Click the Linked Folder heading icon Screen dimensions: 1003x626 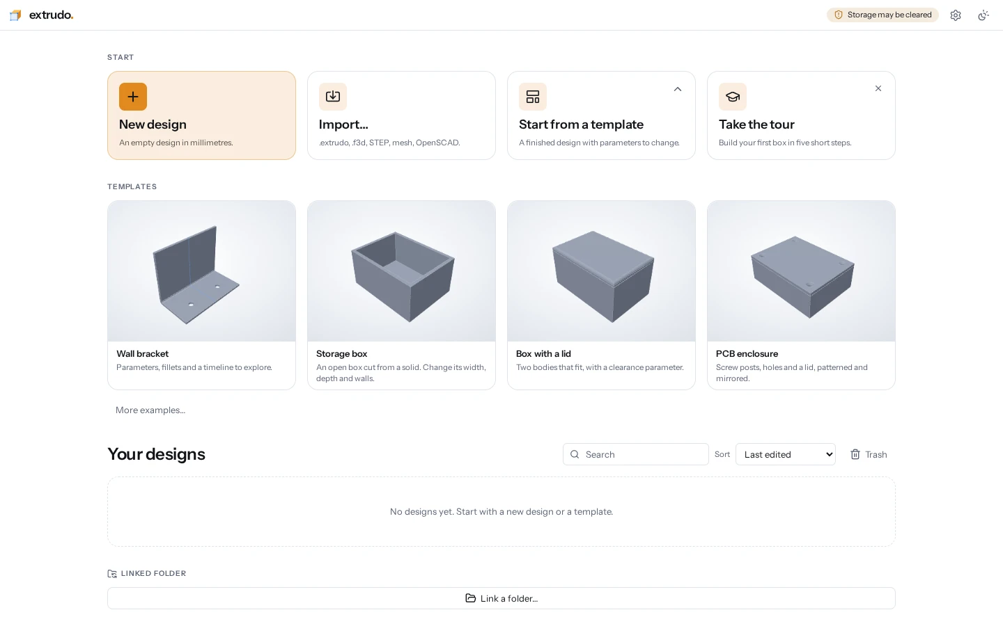pyautogui.click(x=112, y=574)
